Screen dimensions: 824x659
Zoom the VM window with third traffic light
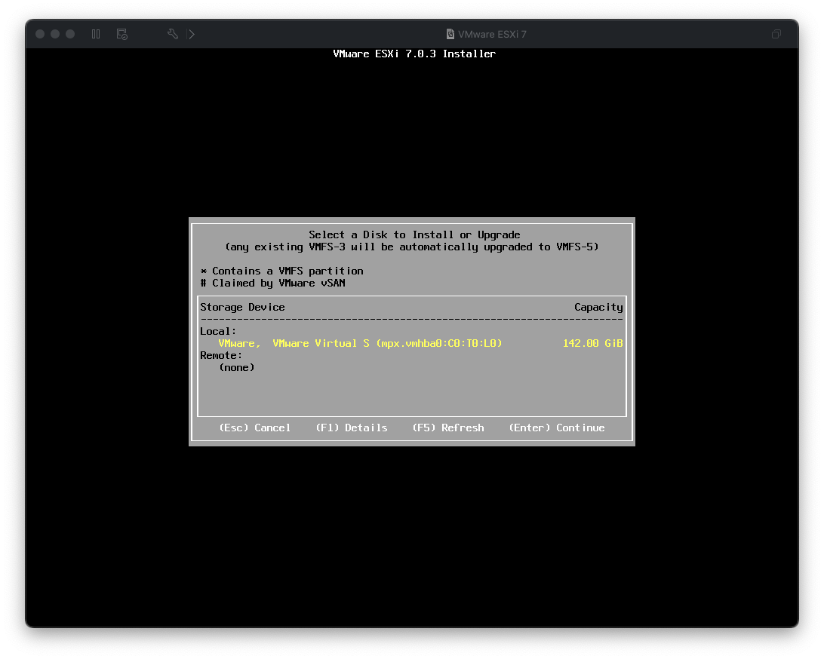click(x=70, y=34)
